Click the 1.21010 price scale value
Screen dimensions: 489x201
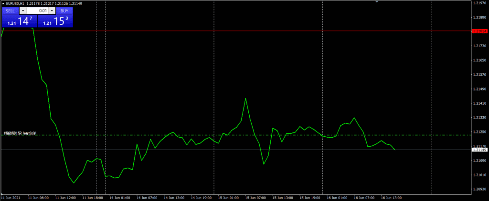pyautogui.click(x=479, y=175)
